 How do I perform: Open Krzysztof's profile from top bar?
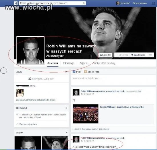[x=123, y=3]
